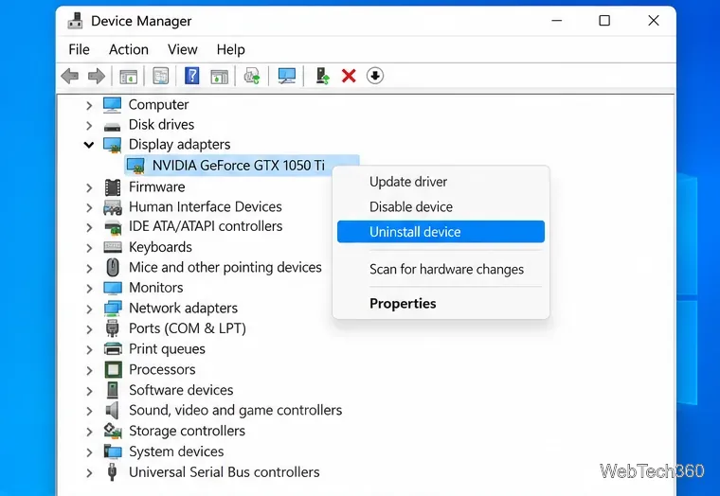The width and height of the screenshot is (720, 496).
Task: Choose Update driver from context menu
Action: (x=441, y=182)
